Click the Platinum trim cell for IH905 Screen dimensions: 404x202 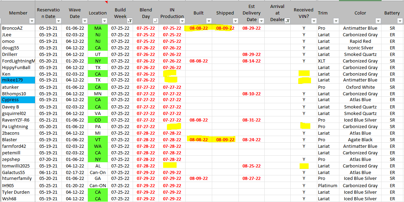(x=327, y=185)
